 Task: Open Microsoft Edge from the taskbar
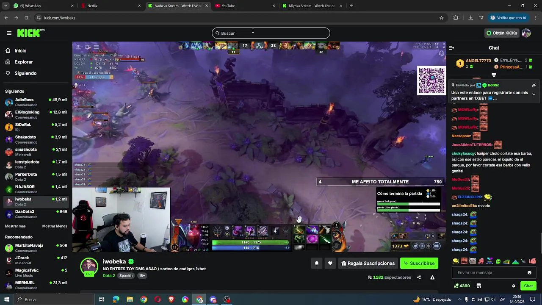coord(116,299)
